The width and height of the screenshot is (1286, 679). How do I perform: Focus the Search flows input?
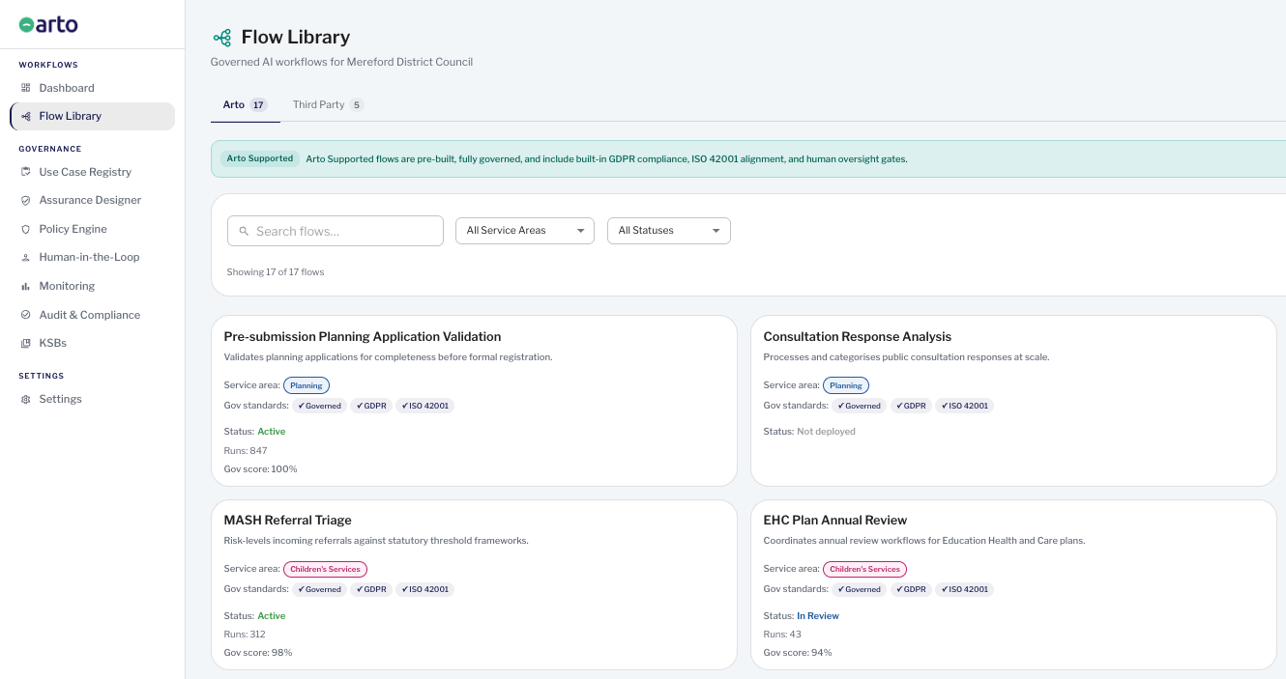coord(336,231)
